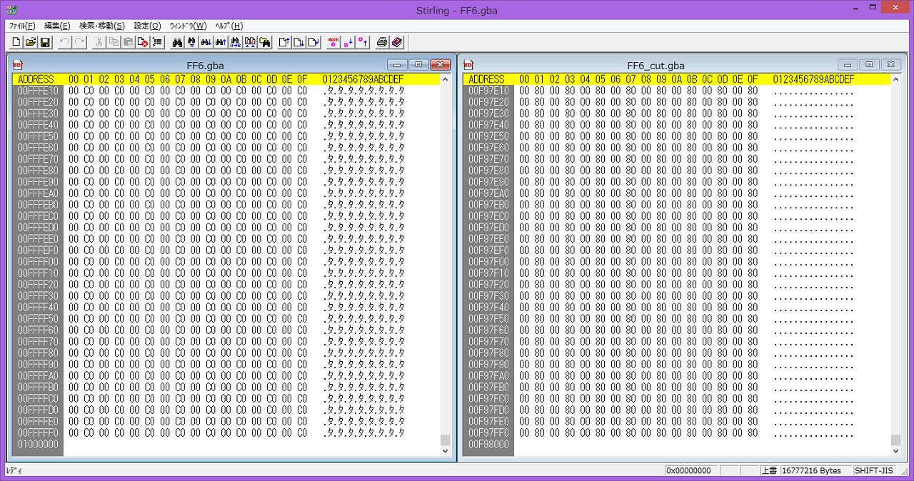Open Find with the binoculars icon
The height and width of the screenshot is (481, 914).
coord(178,42)
